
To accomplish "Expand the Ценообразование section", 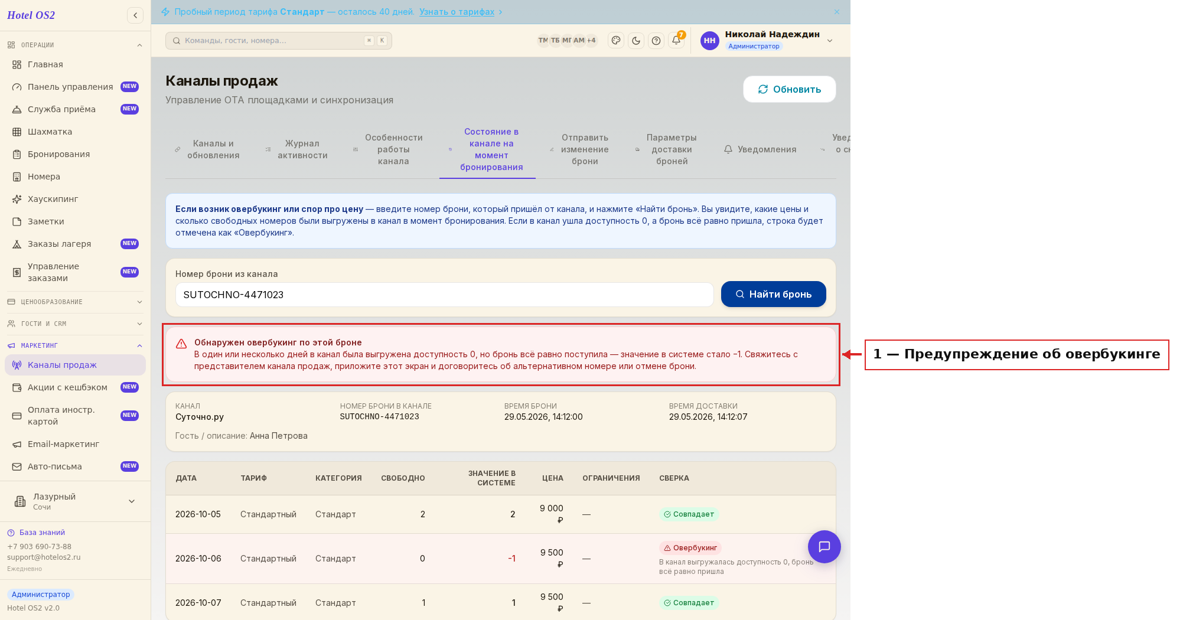I will click(75, 302).
